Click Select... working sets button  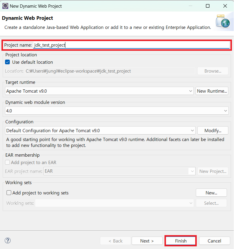click(x=211, y=203)
